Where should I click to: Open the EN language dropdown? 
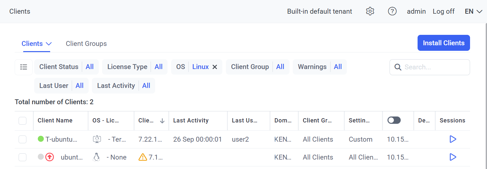[473, 11]
